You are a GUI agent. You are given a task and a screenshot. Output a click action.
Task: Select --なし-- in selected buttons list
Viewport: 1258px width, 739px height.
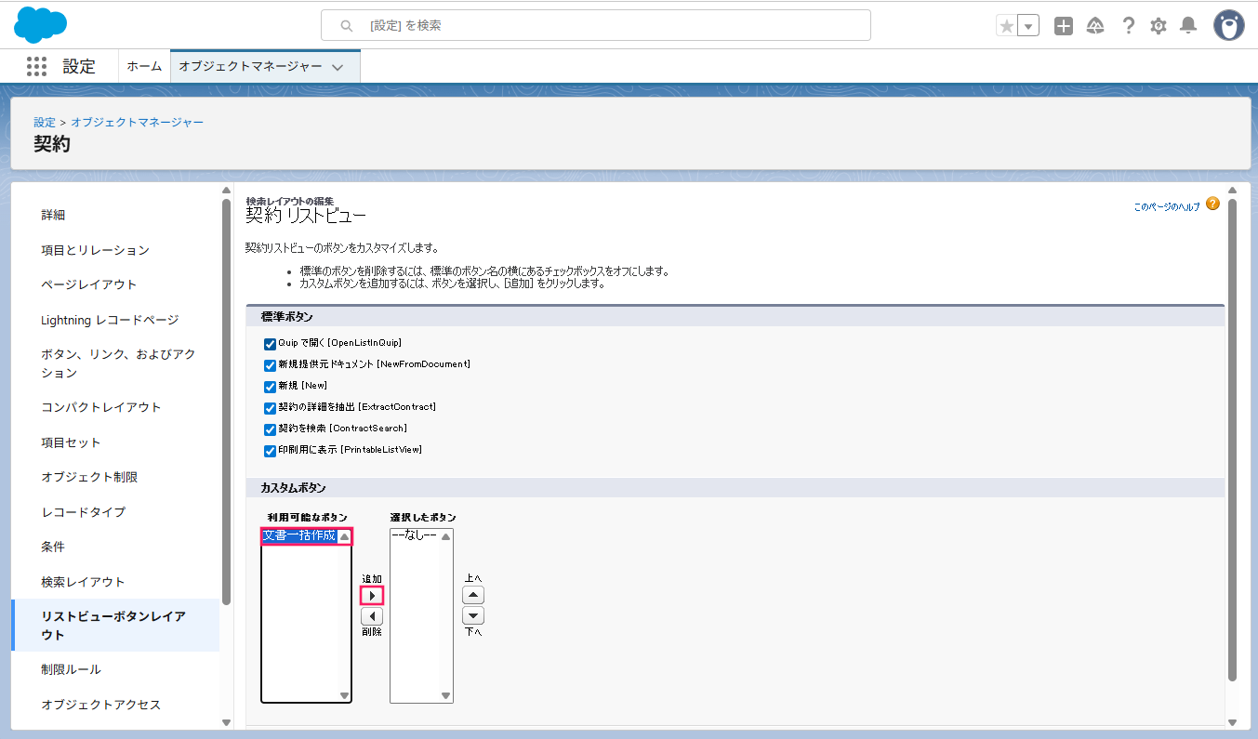click(415, 535)
